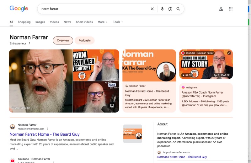Click the YouTube result favicon
The height and width of the screenshot is (163, 251).
(12, 160)
